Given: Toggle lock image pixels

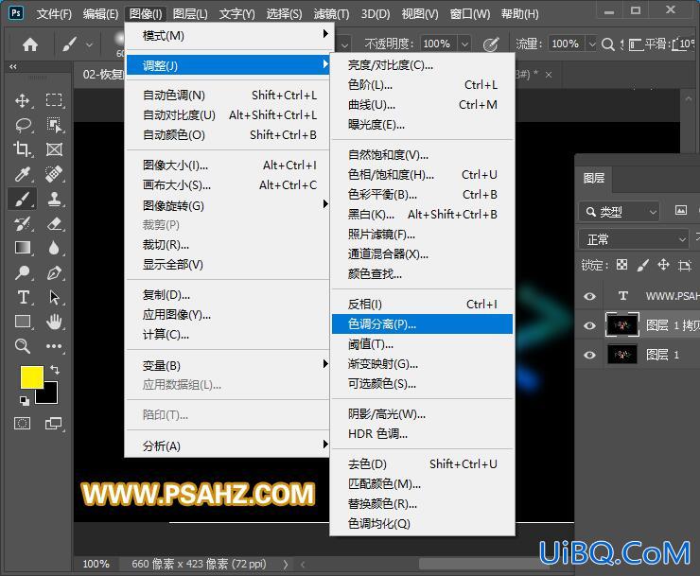Looking at the screenshot, I should 642,265.
